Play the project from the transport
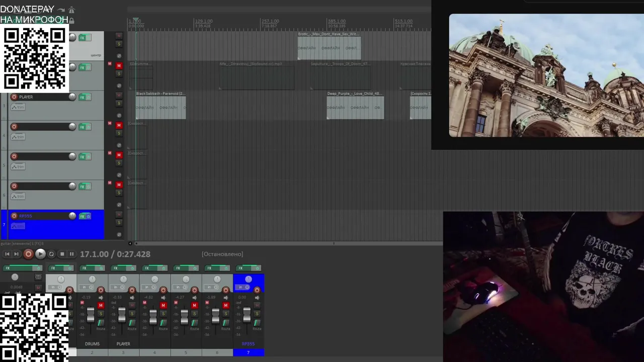This screenshot has height=362, width=644. coord(41,254)
